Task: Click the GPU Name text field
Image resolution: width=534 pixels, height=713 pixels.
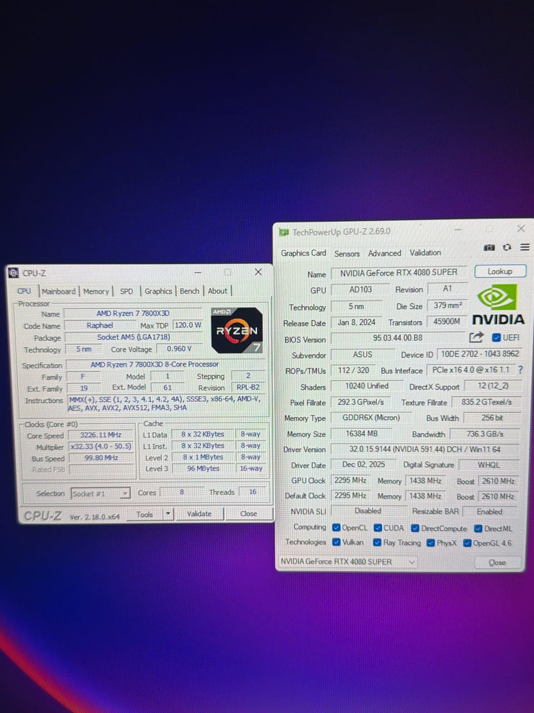Action: (x=398, y=272)
